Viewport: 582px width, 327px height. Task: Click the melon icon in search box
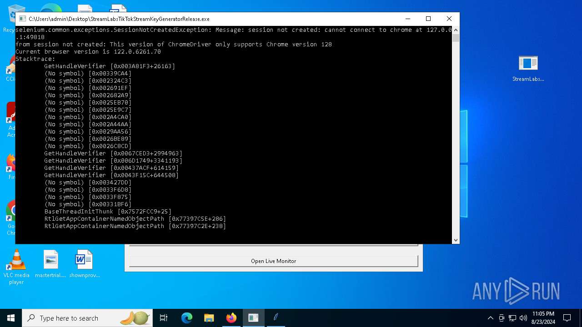135,318
